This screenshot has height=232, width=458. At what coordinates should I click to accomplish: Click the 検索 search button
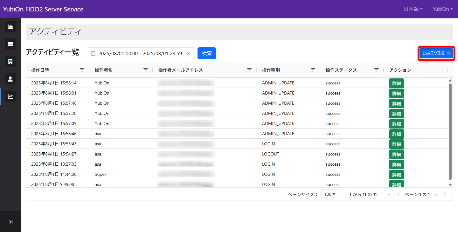tap(207, 53)
